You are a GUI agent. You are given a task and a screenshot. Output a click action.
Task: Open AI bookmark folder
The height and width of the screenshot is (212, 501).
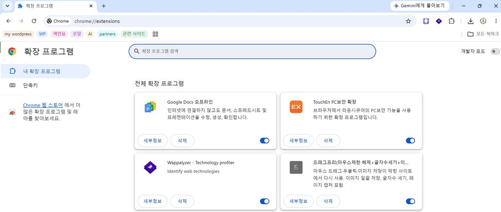tap(90, 34)
